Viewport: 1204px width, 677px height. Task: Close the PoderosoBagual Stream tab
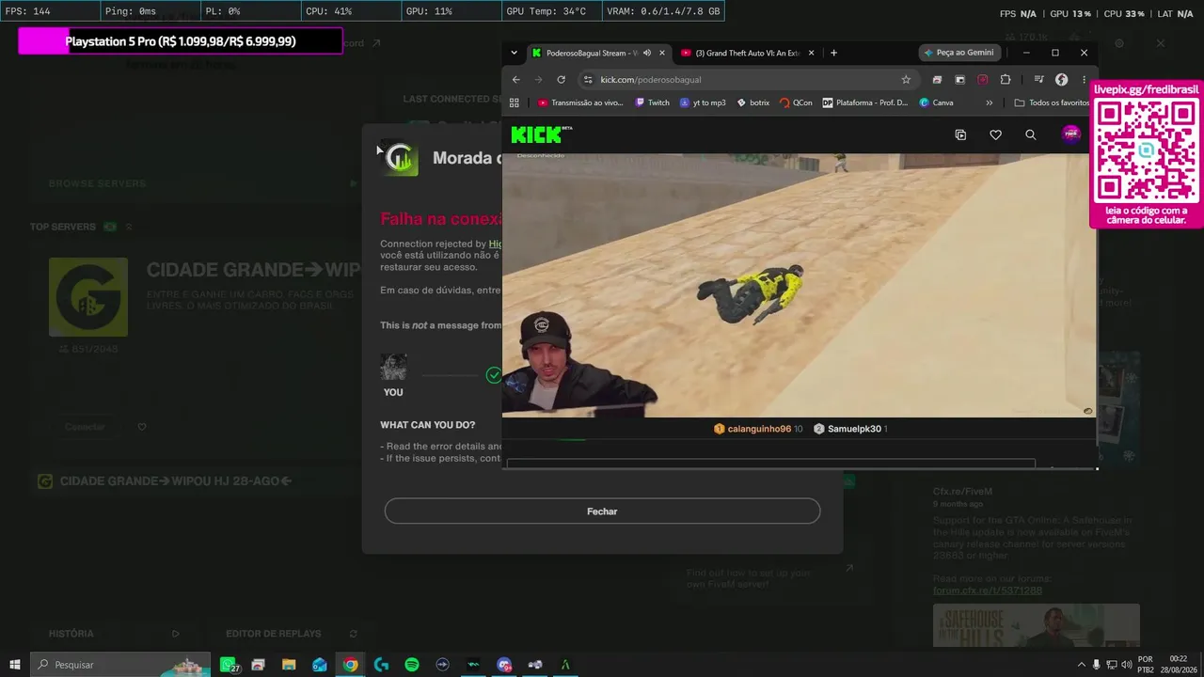[x=662, y=53]
